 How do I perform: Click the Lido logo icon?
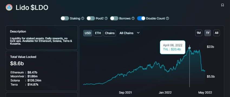click(x=9, y=7)
